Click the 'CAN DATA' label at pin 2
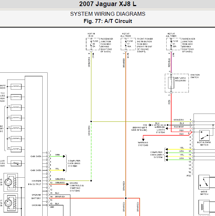215x216 pixels. (x=36, y=156)
